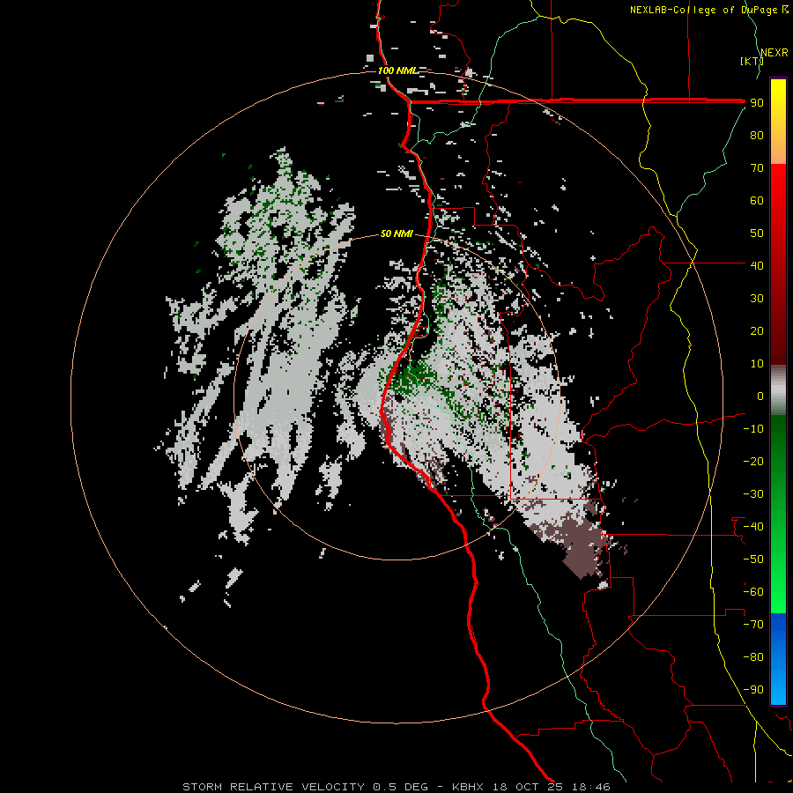Click the KT units label above the scale
The width and height of the screenshot is (793, 793).
pyautogui.click(x=752, y=61)
